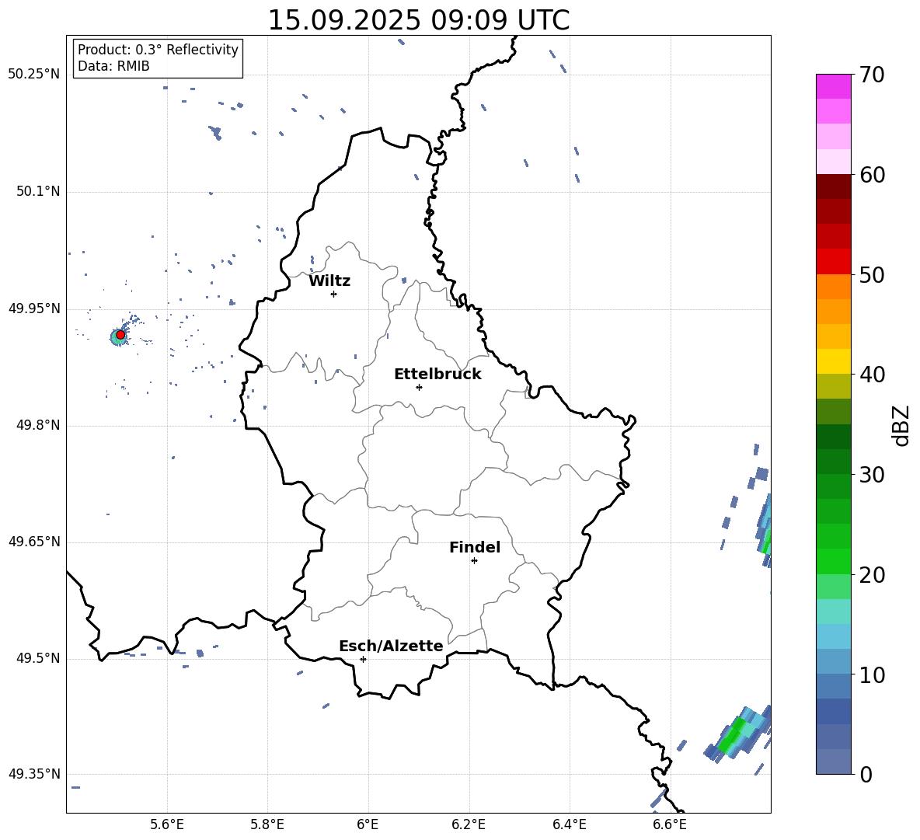Click the Ettelbruck city label

tap(437, 375)
